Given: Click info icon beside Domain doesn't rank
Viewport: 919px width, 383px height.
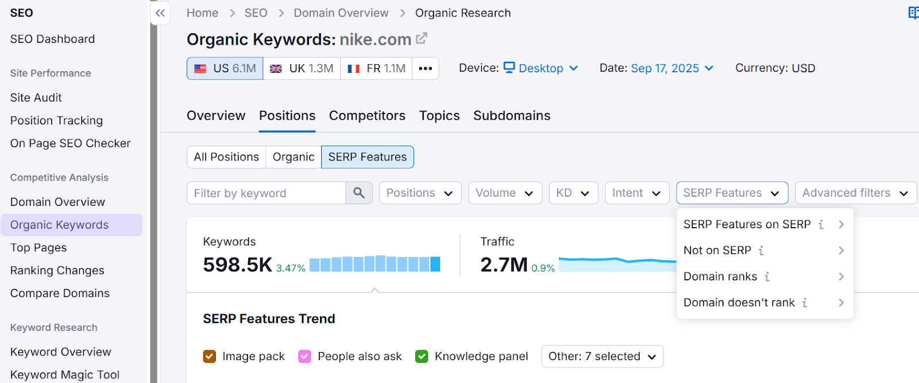Looking at the screenshot, I should coord(805,303).
